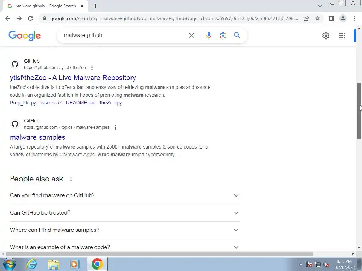Click the github.com › topics › malware-samples URL
This screenshot has width=362, height=271.
click(x=67, y=127)
